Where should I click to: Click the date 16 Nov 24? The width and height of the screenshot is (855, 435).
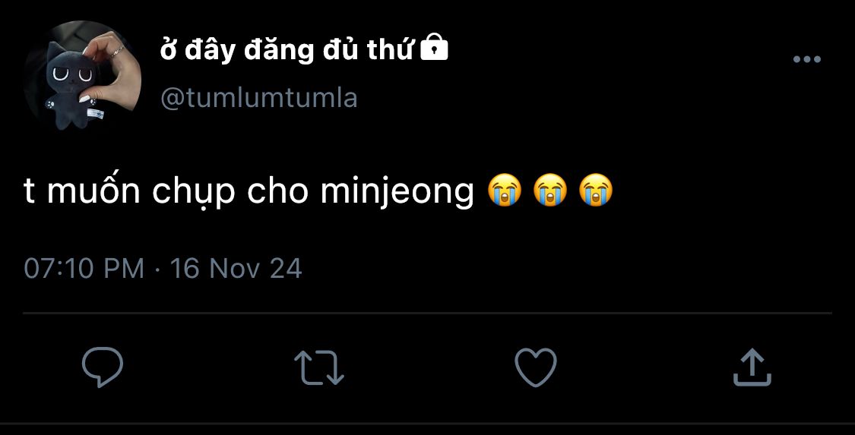236,269
